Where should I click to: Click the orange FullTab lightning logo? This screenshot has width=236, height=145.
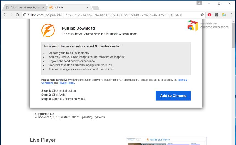tap(48, 30)
